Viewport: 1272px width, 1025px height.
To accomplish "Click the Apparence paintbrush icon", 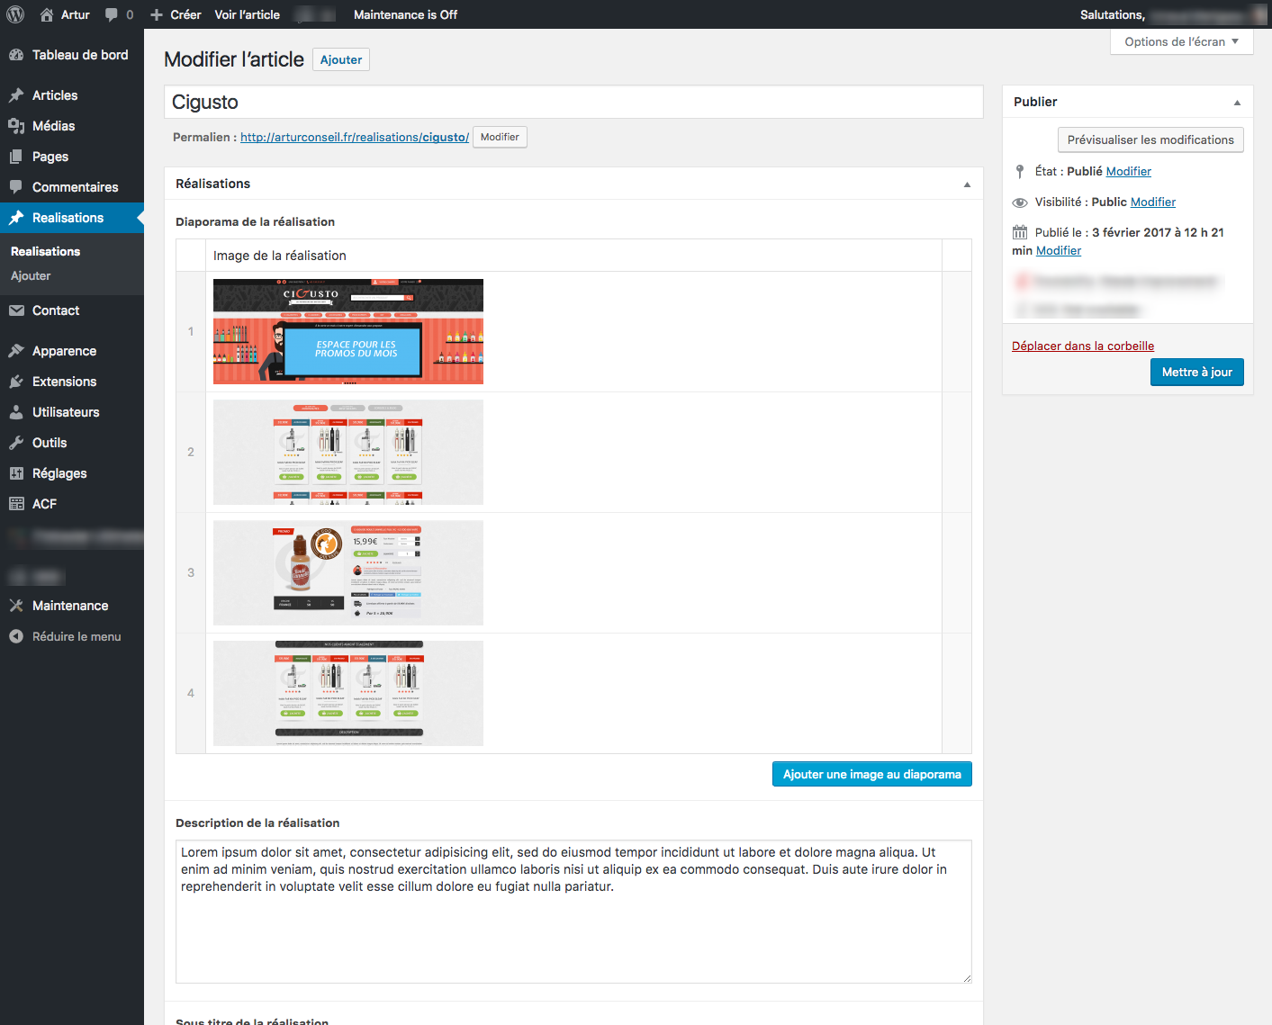I will 16,351.
